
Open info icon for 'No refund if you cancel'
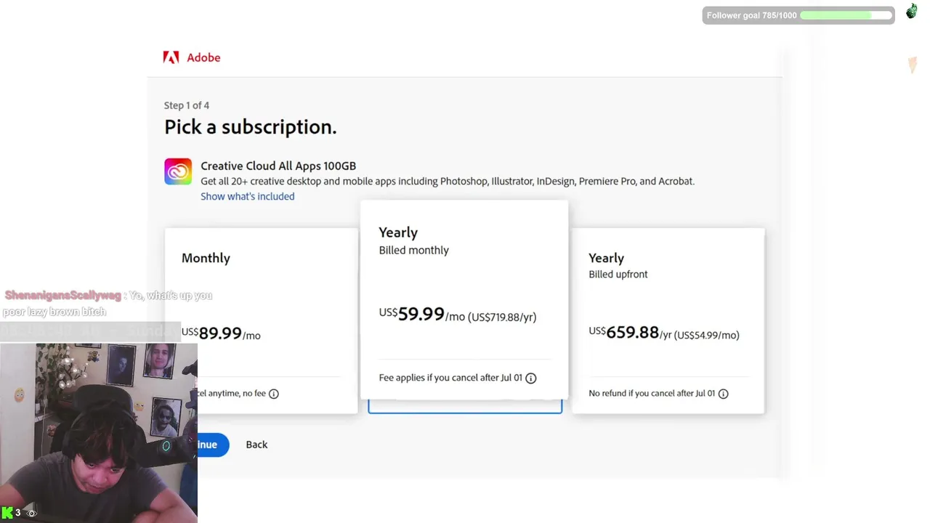point(723,394)
